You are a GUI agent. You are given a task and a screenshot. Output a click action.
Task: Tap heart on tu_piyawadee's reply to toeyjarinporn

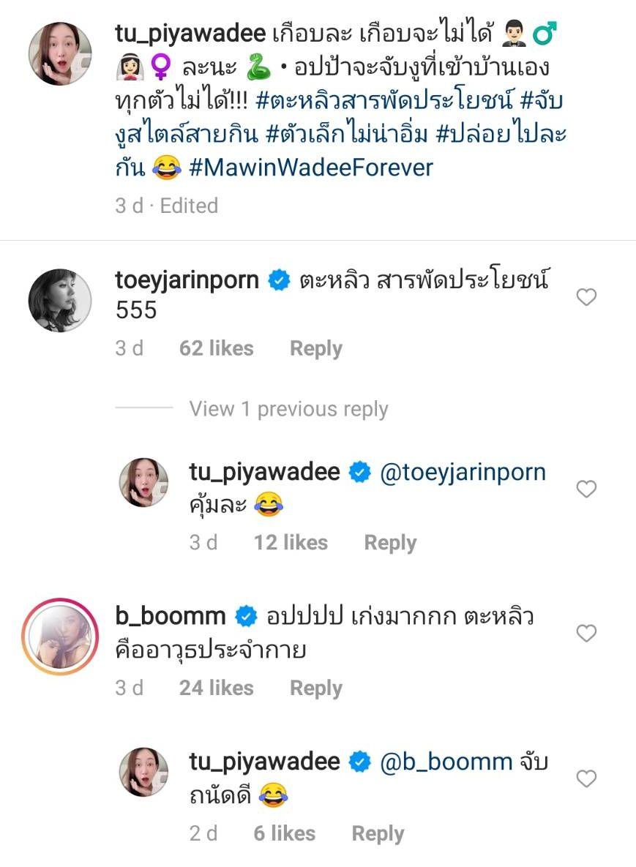(x=586, y=489)
